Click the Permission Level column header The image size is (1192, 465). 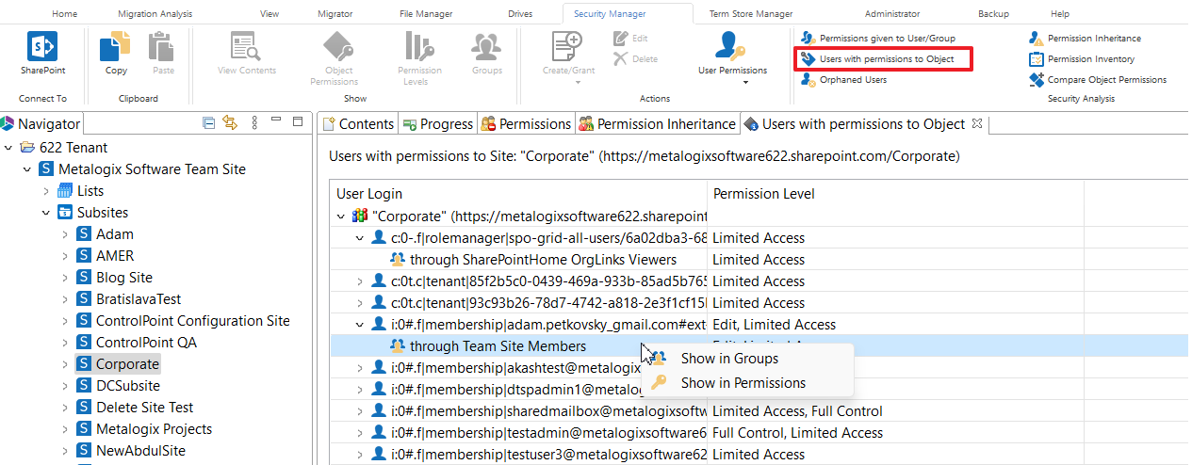pyautogui.click(x=895, y=194)
